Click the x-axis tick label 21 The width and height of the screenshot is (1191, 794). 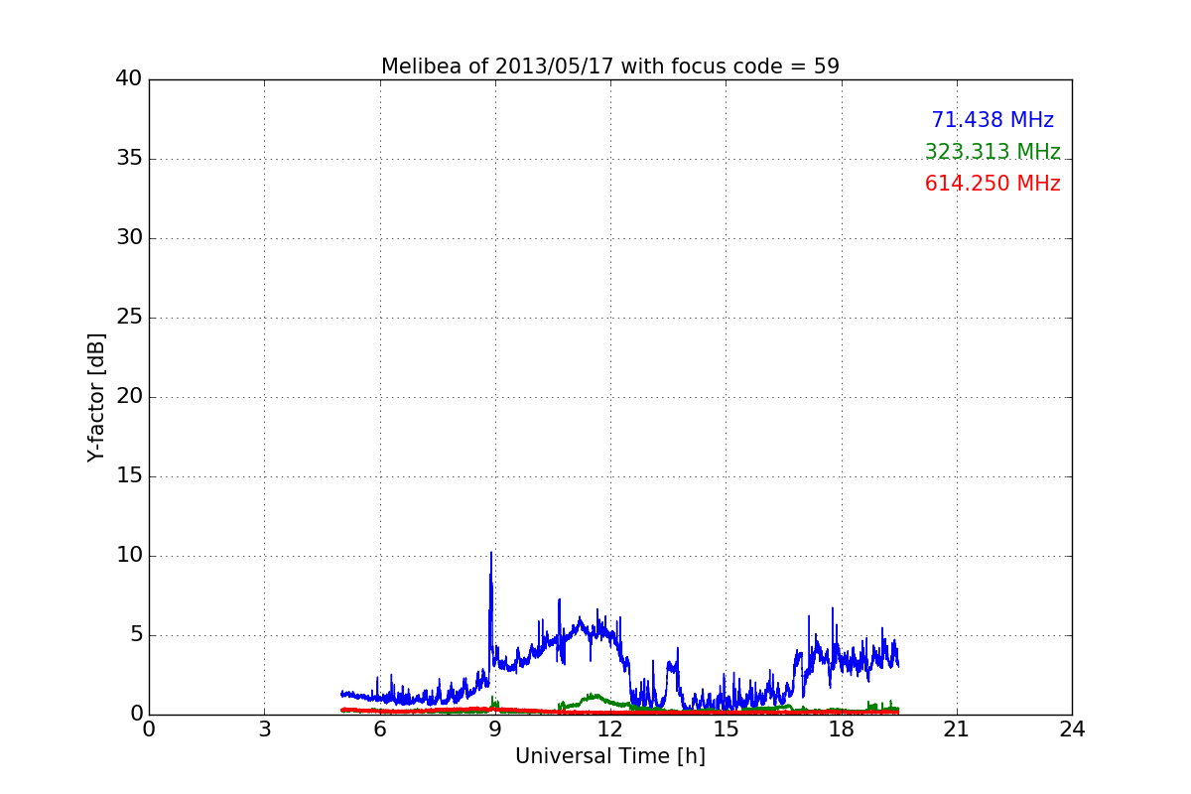(957, 729)
